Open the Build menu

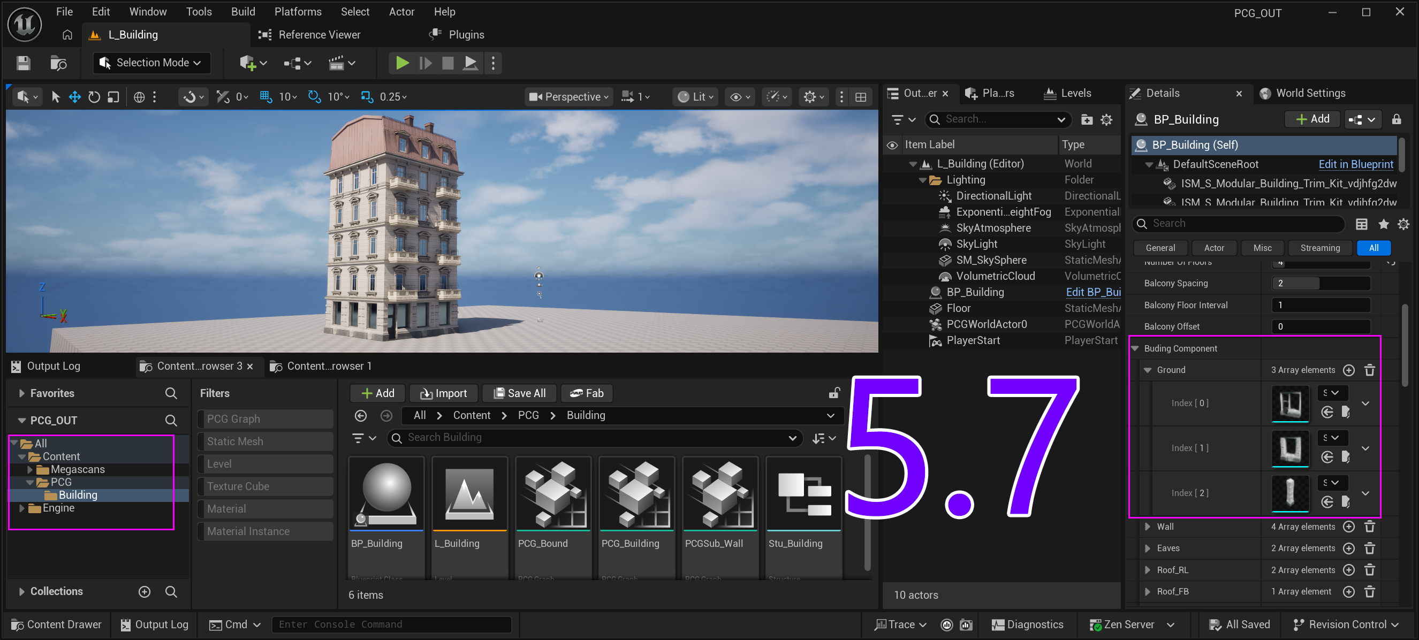[242, 12]
